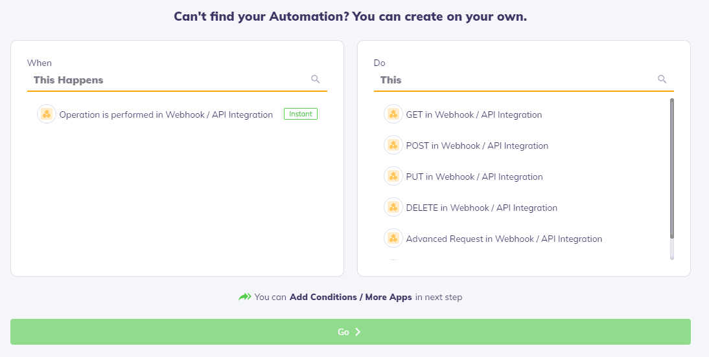Click the actions list vertical scrollbar
The height and width of the screenshot is (357, 709).
tap(672, 169)
